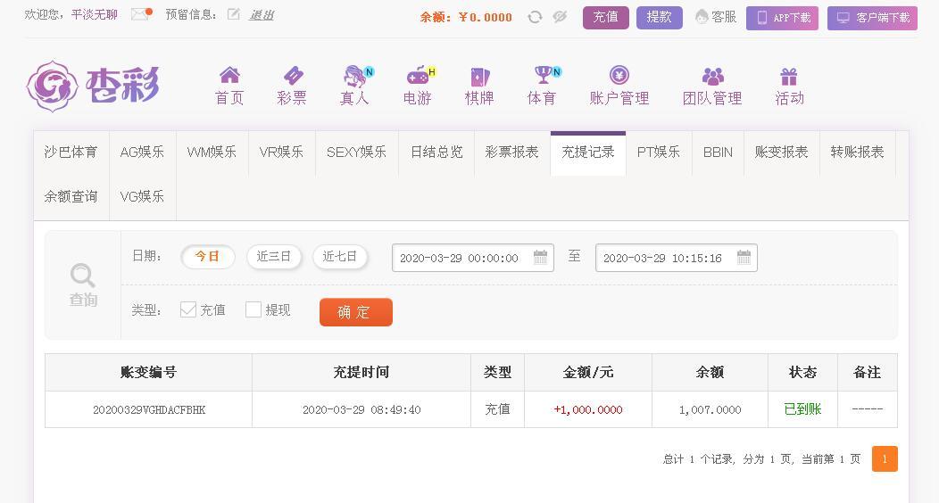Click start date field 2020-03-29 00:00:00
The width and height of the screenshot is (939, 503).
pos(472,258)
